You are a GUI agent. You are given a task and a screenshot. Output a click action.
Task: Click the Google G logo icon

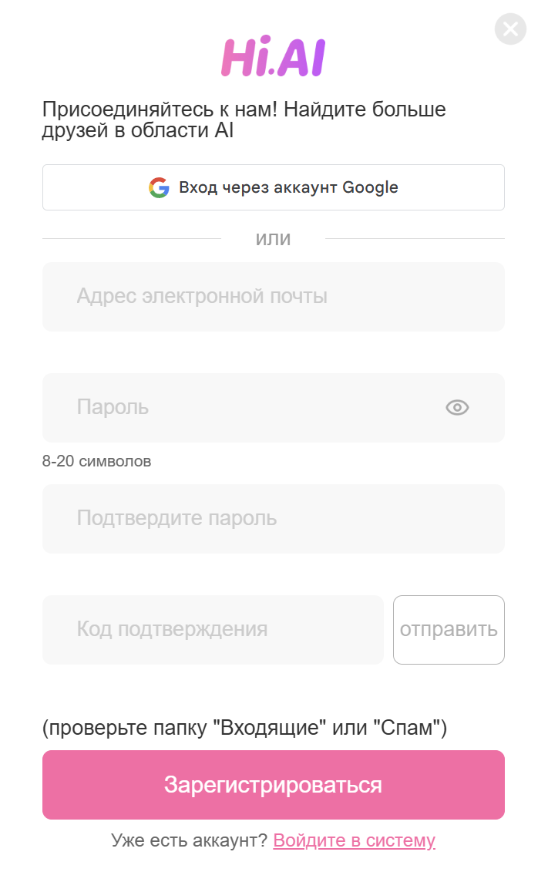tap(159, 188)
